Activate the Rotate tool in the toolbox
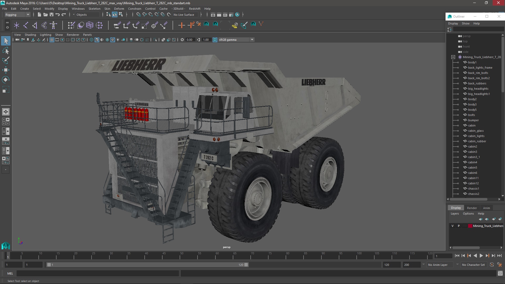 tap(6, 80)
